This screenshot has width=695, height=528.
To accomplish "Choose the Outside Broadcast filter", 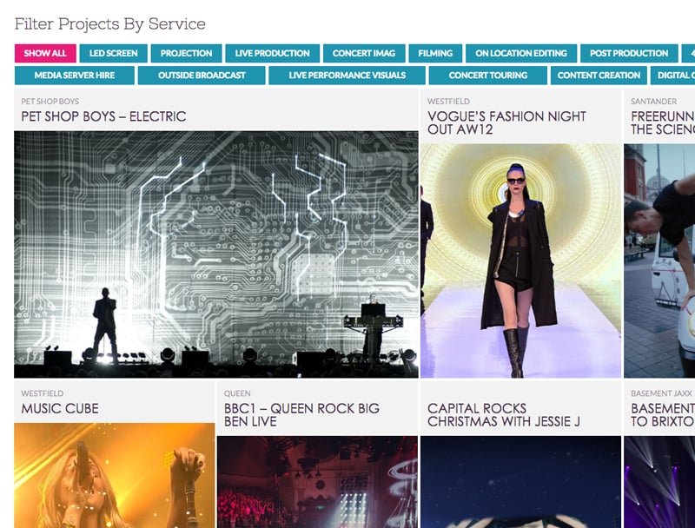I will pos(202,76).
